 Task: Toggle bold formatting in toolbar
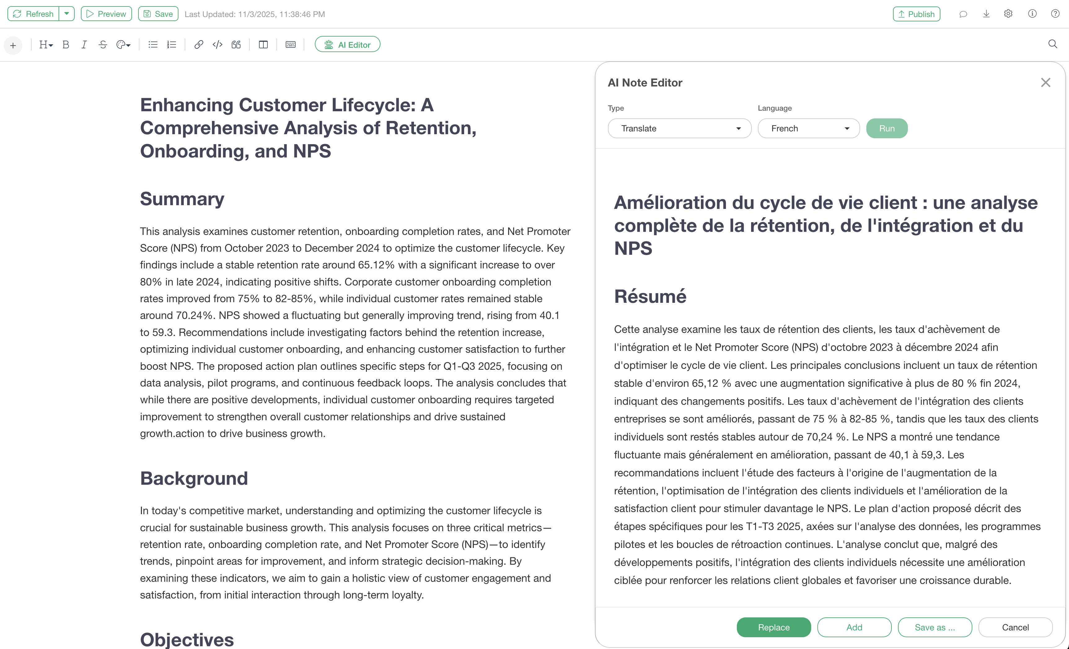point(66,45)
